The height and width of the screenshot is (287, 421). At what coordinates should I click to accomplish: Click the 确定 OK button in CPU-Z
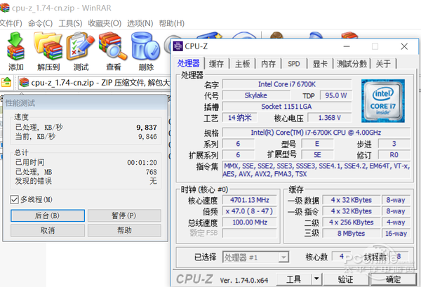(x=394, y=279)
